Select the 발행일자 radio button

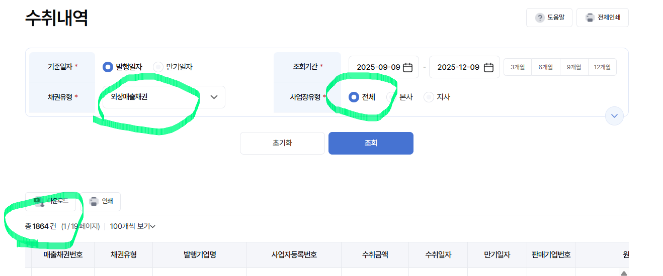107,67
